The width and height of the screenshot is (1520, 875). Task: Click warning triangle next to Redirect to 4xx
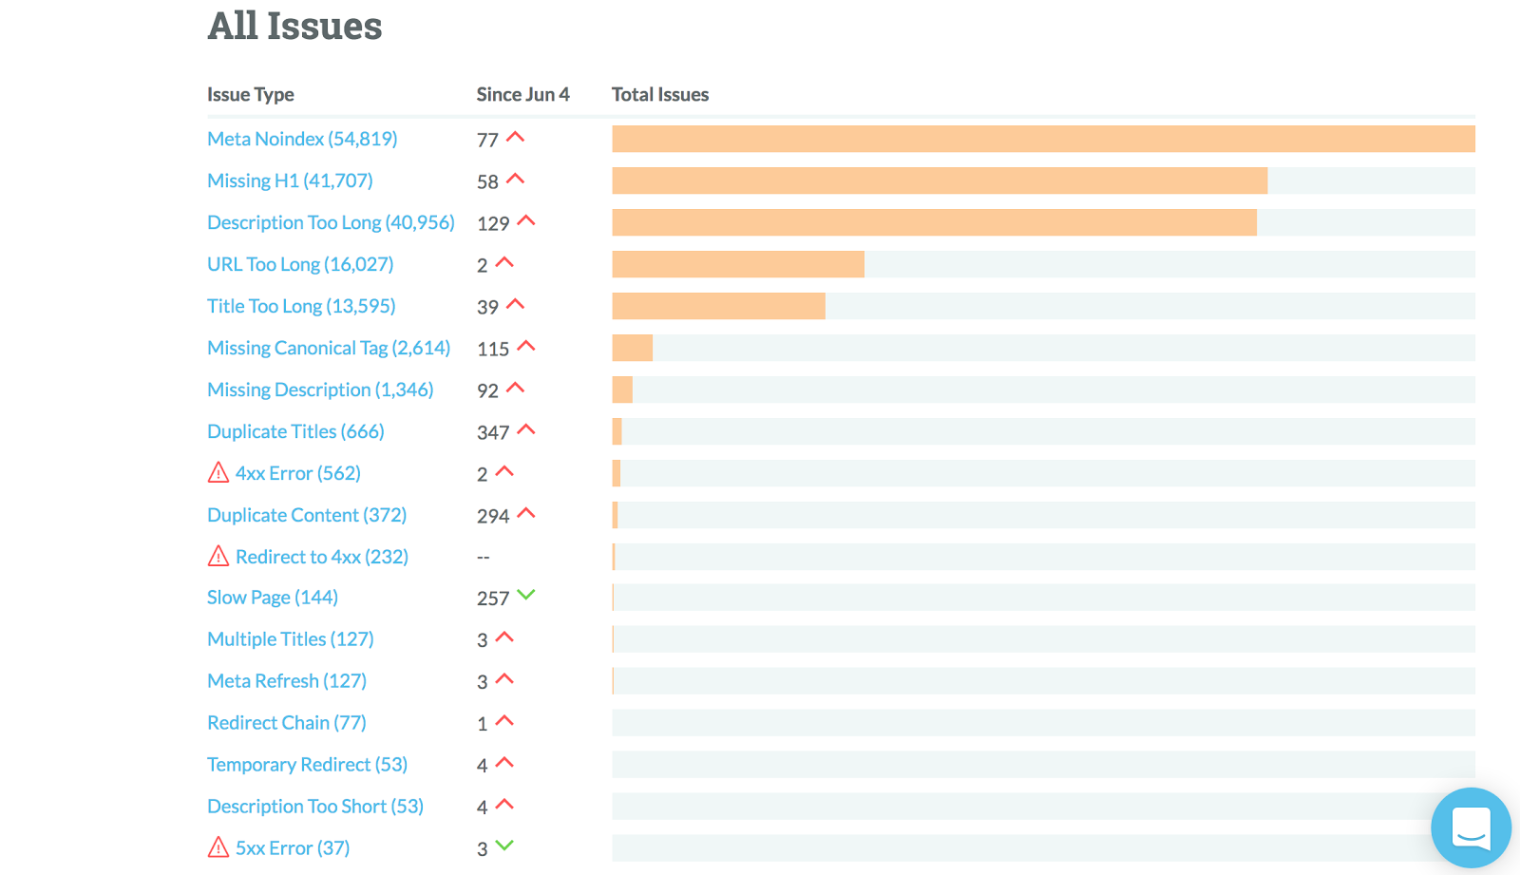coord(218,556)
